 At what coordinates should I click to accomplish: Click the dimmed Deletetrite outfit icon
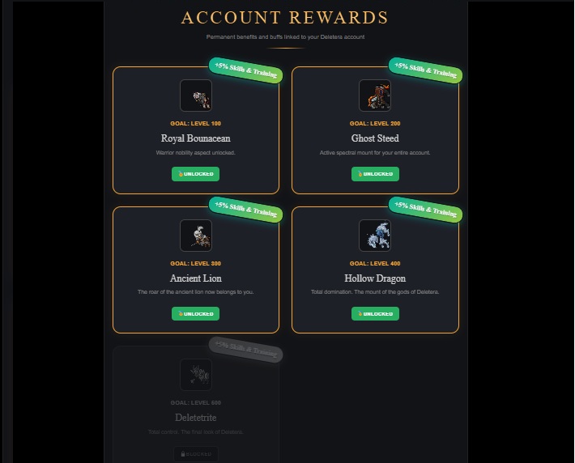point(196,375)
